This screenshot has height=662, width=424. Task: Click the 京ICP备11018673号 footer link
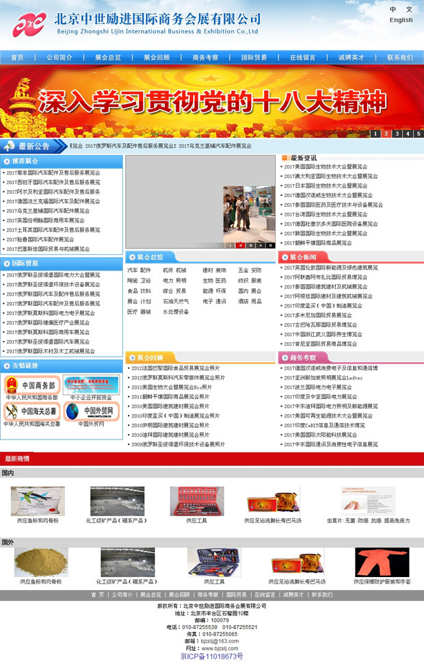click(x=211, y=656)
